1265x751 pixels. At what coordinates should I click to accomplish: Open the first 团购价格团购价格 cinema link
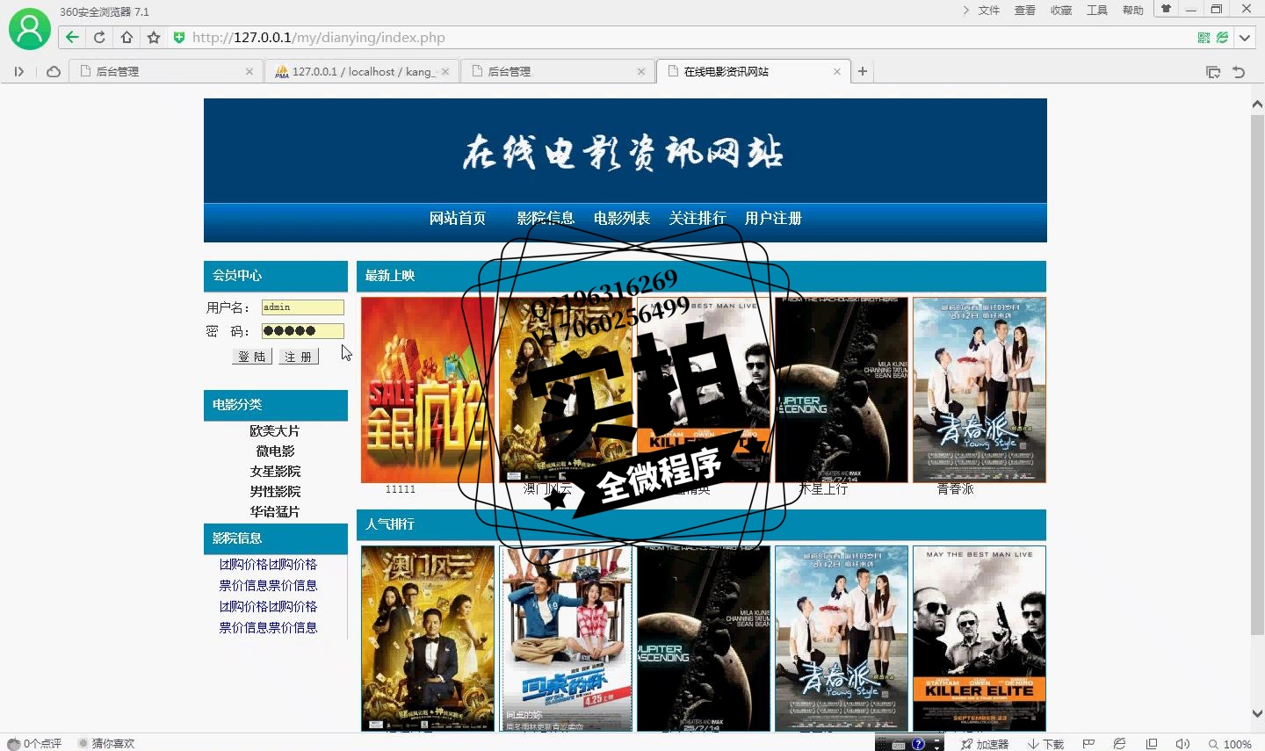tap(268, 565)
